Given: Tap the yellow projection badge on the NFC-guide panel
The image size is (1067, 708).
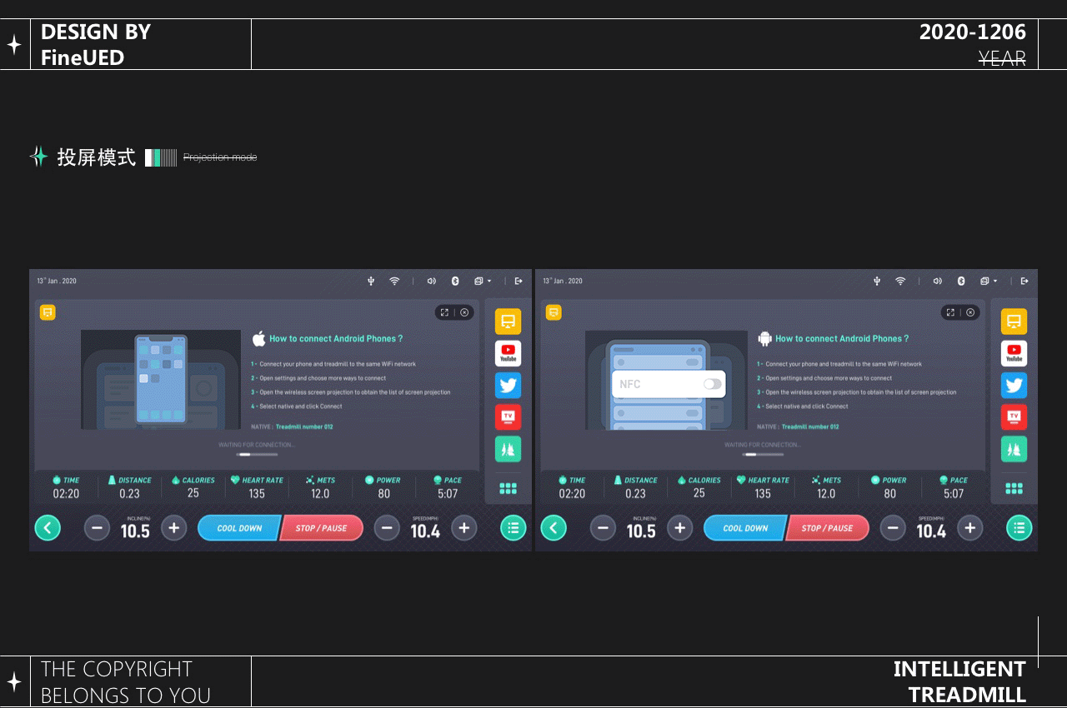Looking at the screenshot, I should [554, 312].
